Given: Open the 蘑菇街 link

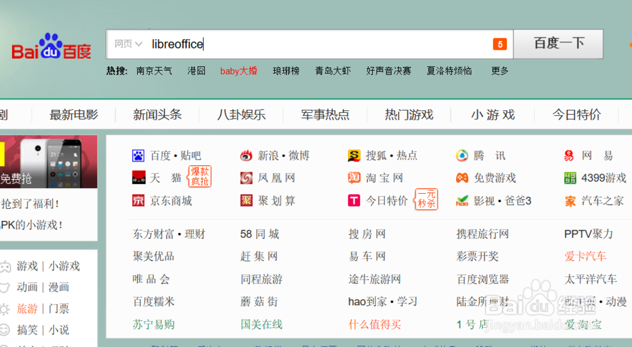Looking at the screenshot, I should point(258,302).
